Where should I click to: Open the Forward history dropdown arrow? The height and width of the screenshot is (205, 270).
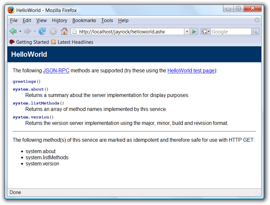click(x=35, y=31)
